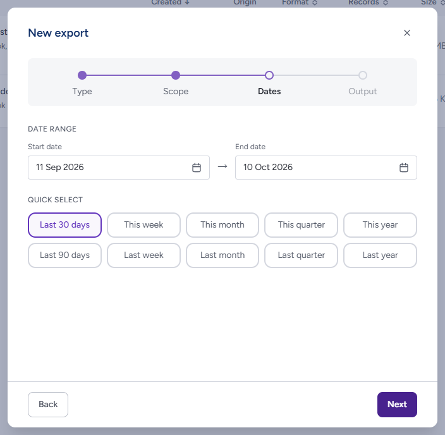The height and width of the screenshot is (435, 445).
Task: Choose the Last year preset
Action: 380,255
